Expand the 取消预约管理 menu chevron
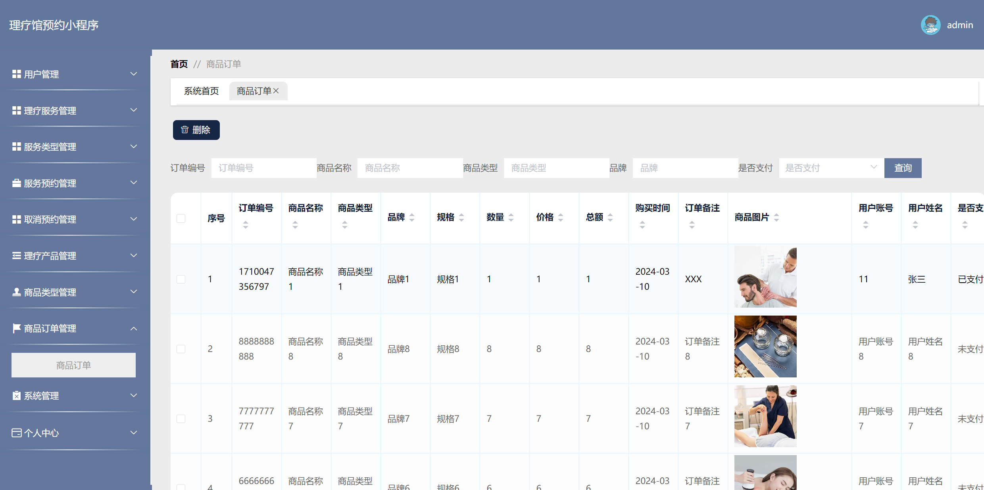This screenshot has height=490, width=984. tap(134, 219)
